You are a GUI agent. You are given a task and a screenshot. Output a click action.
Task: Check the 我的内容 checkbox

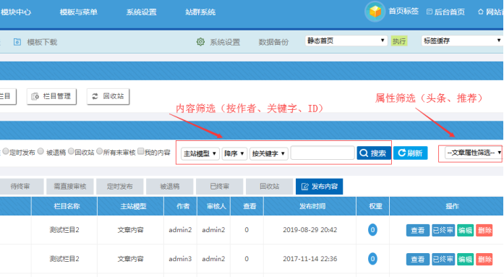(x=141, y=151)
